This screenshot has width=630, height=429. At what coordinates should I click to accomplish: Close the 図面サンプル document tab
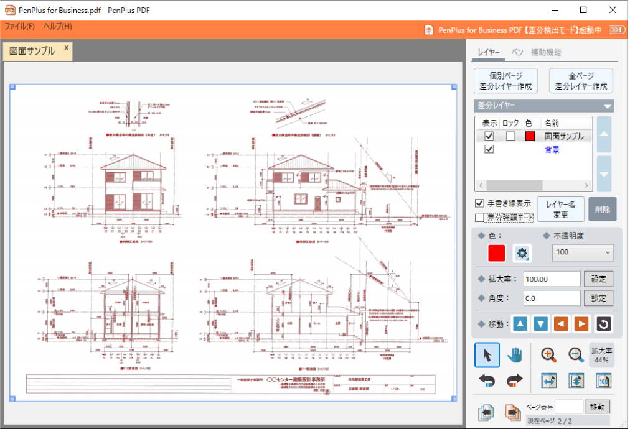point(66,48)
